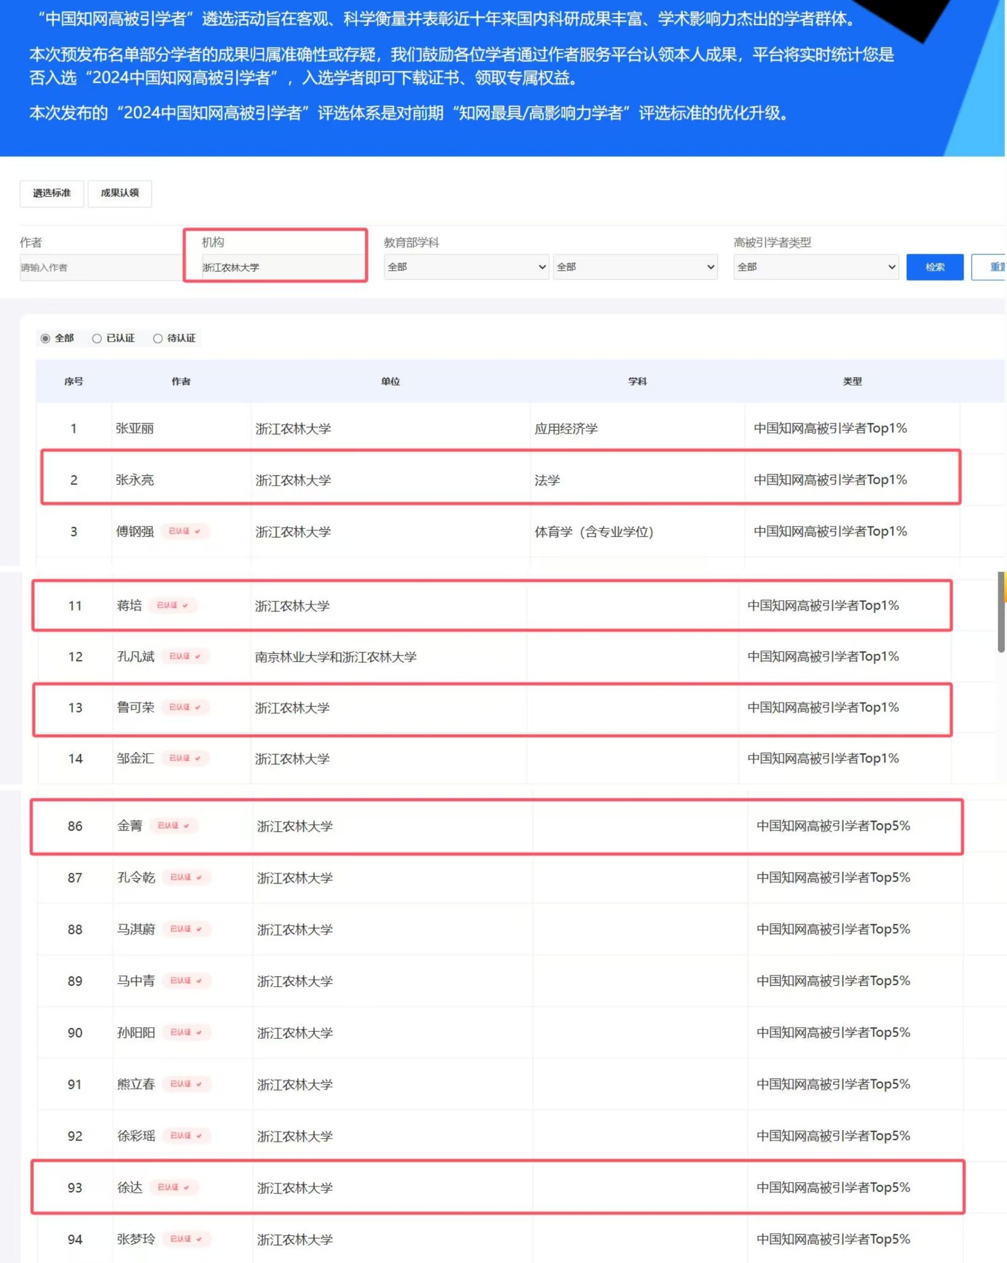The image size is (1007, 1263).
Task: Click 已认证 badge next to 张梦玲
Action: click(x=186, y=1238)
